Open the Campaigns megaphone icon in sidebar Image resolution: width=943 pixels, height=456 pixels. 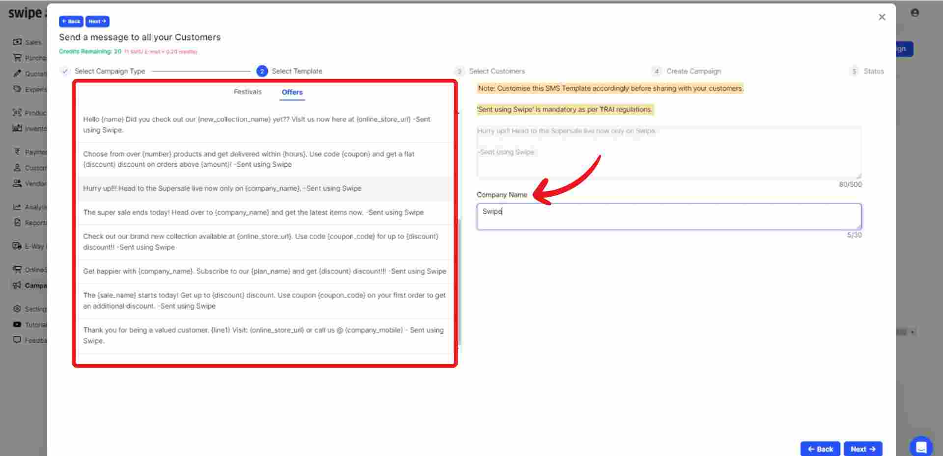click(17, 285)
